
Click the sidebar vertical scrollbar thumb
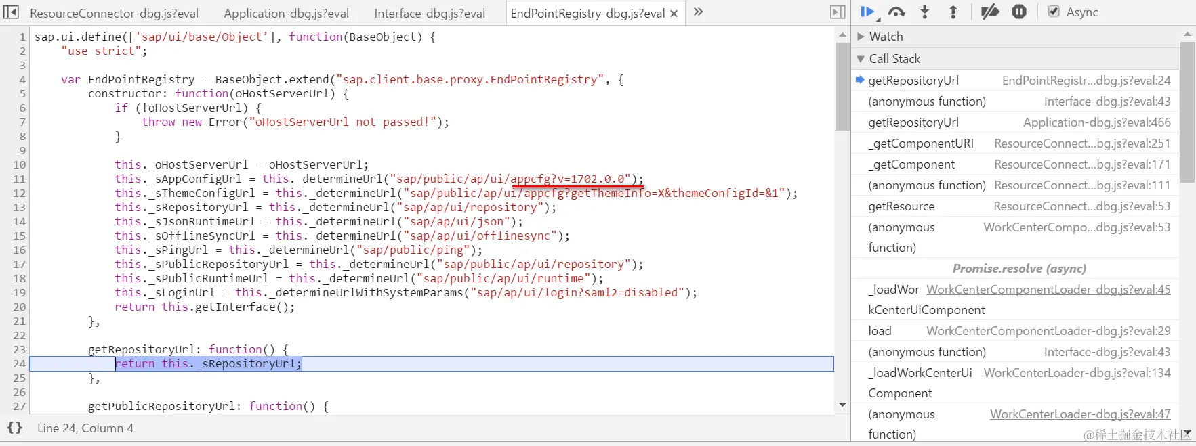click(1187, 112)
